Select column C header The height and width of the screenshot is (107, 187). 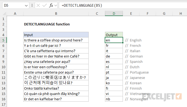coord(97,13)
